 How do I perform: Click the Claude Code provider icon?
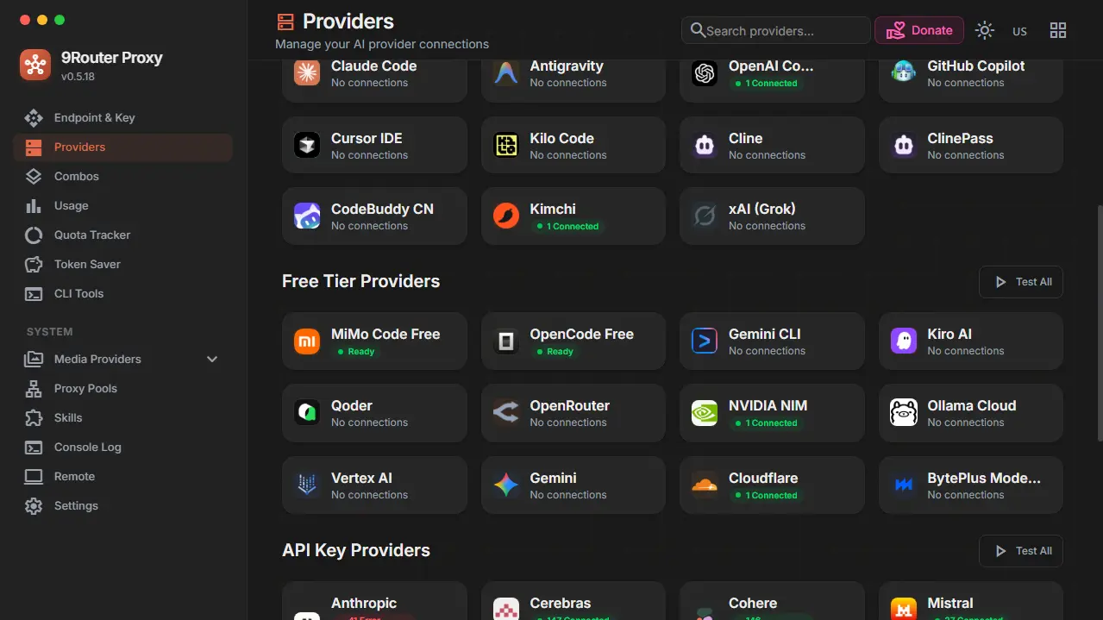(x=307, y=73)
